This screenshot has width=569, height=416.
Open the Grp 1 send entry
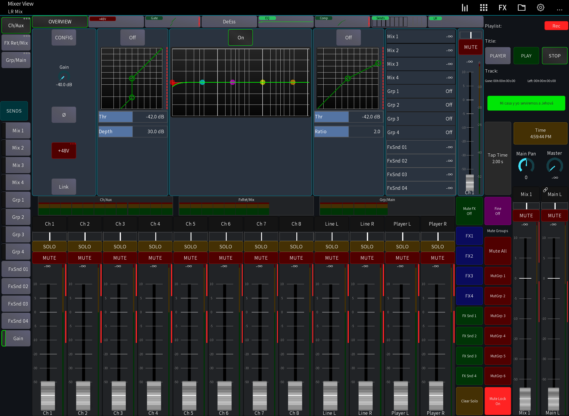point(421,91)
